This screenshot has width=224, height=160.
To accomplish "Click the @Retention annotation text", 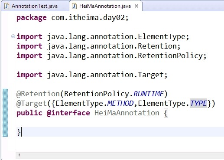I will pos(38,94).
